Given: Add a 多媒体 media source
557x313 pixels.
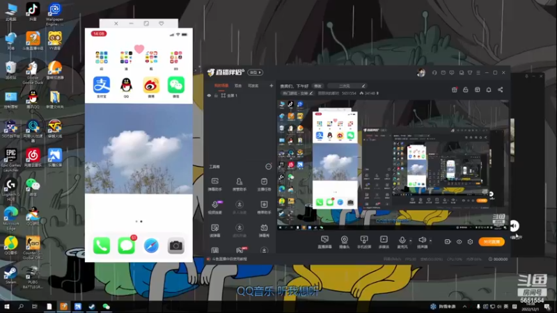Looking at the screenshot, I should click(x=384, y=241).
